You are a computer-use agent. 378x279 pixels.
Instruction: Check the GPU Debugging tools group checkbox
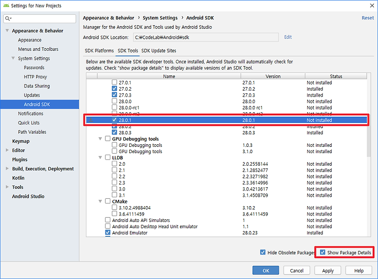[108, 138]
